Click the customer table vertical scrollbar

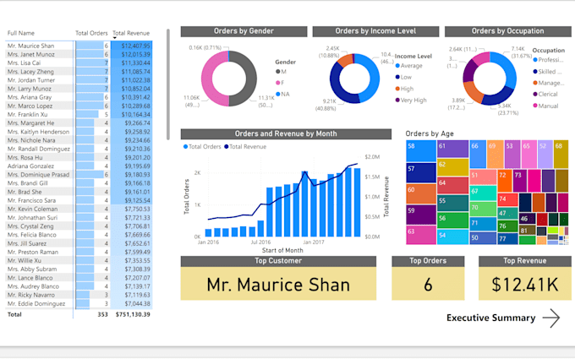(x=168, y=84)
